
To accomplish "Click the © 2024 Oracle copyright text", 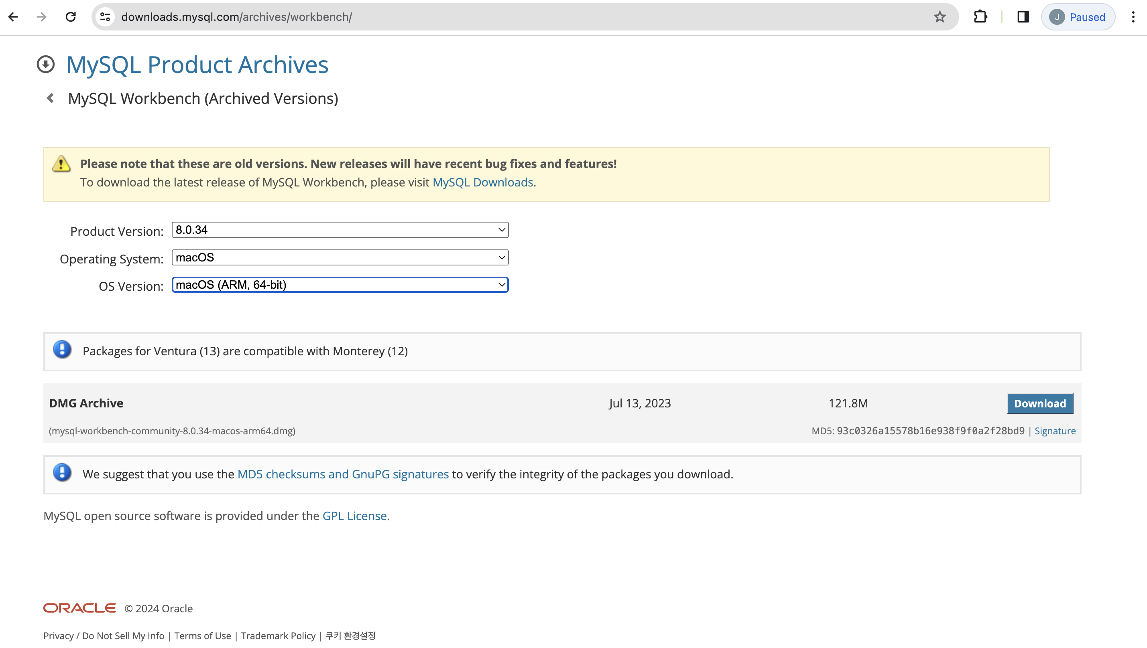I will (x=159, y=608).
